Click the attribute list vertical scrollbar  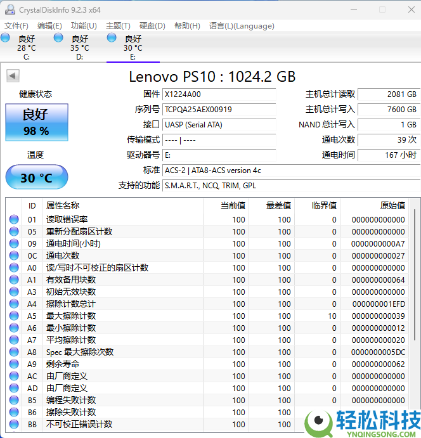415,285
